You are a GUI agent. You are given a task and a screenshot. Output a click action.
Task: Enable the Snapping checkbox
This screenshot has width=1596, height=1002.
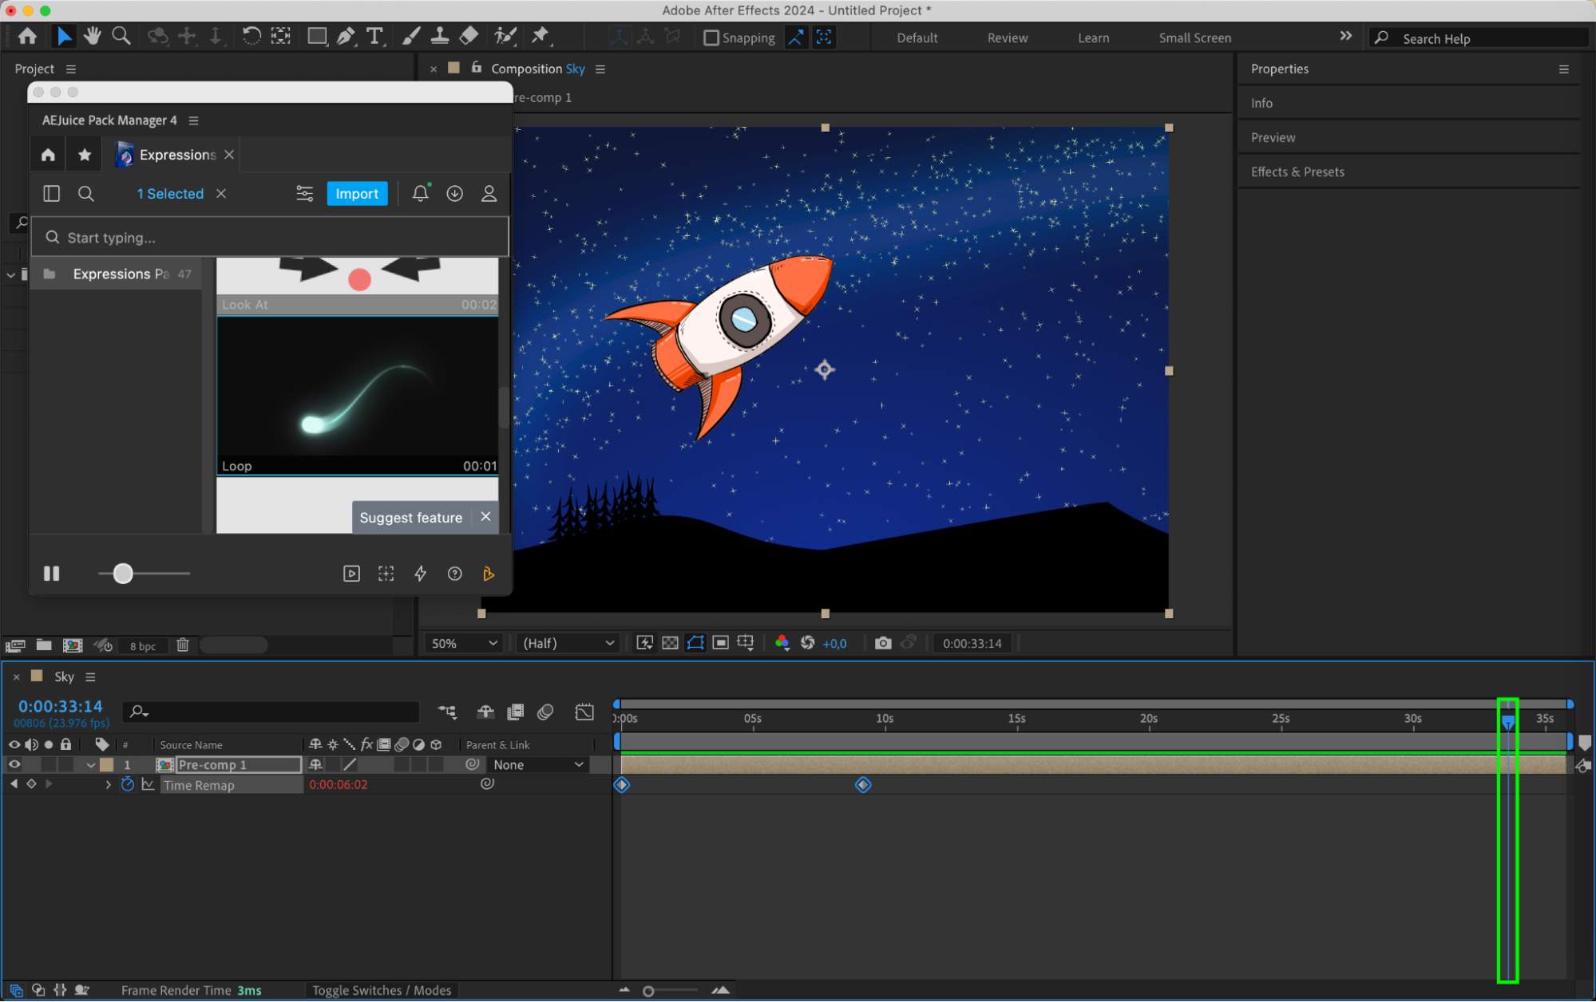(x=711, y=37)
